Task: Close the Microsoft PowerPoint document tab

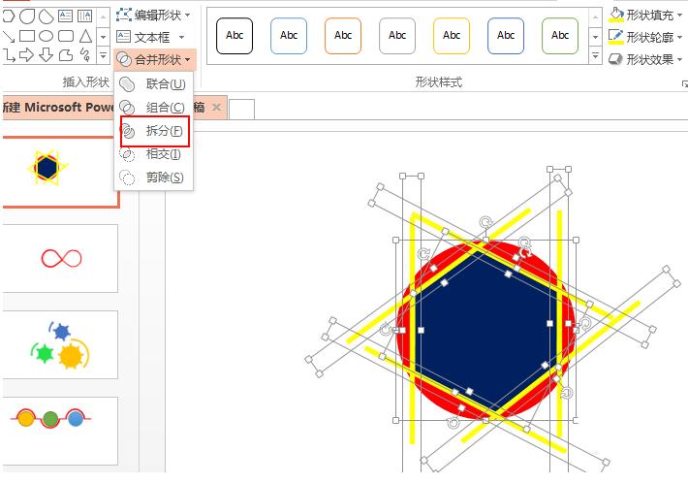Action: pyautogui.click(x=216, y=107)
